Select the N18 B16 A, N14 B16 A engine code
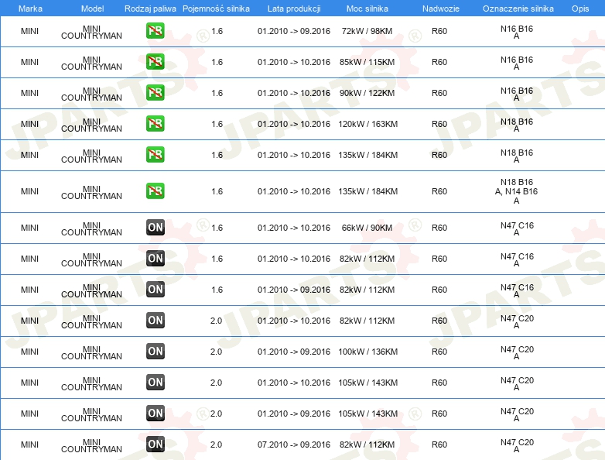 pos(516,191)
